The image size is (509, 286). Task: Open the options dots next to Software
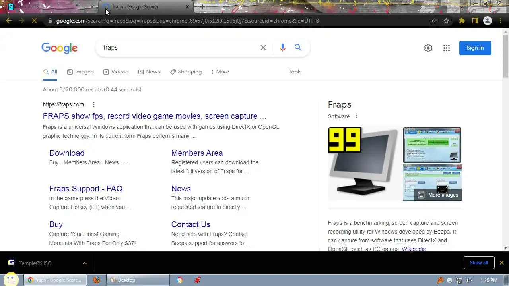tap(356, 116)
